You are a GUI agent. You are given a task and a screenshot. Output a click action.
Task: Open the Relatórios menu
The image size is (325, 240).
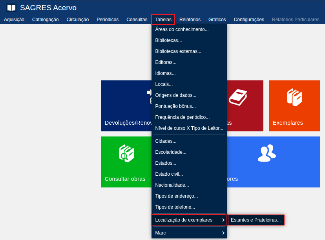pos(190,20)
